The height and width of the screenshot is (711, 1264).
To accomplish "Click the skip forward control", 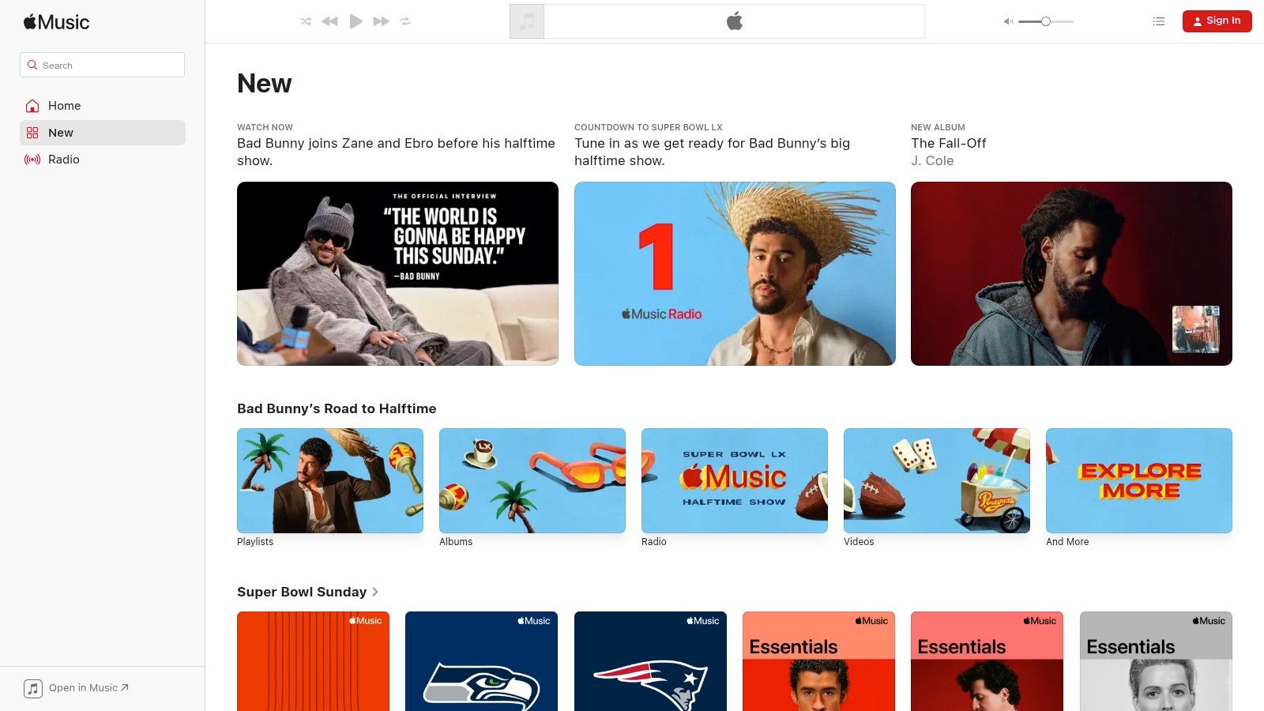I will tap(380, 21).
